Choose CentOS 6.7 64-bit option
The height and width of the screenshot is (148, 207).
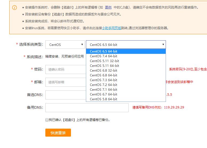pos(126,94)
